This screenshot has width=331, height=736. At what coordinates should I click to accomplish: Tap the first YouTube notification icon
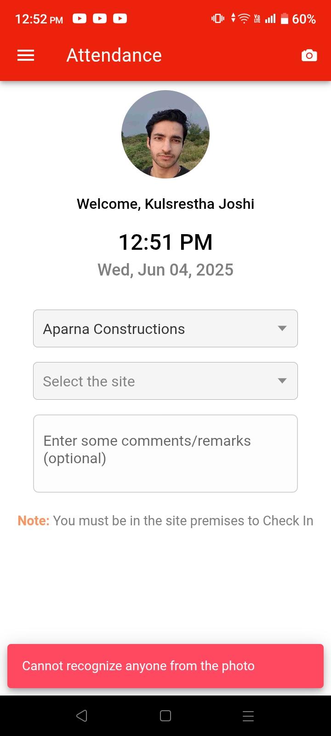point(80,18)
